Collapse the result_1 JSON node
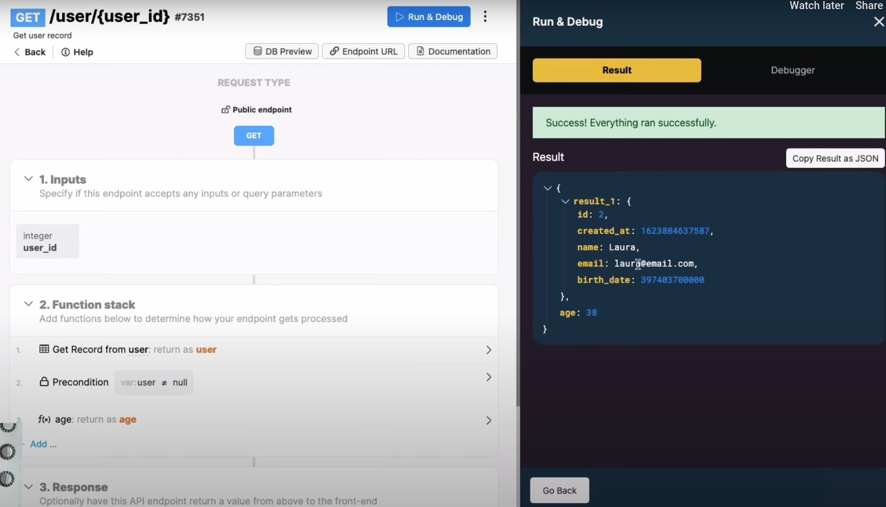886x507 pixels. click(565, 202)
